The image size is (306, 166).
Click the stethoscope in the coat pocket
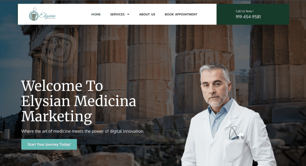[x=236, y=133]
